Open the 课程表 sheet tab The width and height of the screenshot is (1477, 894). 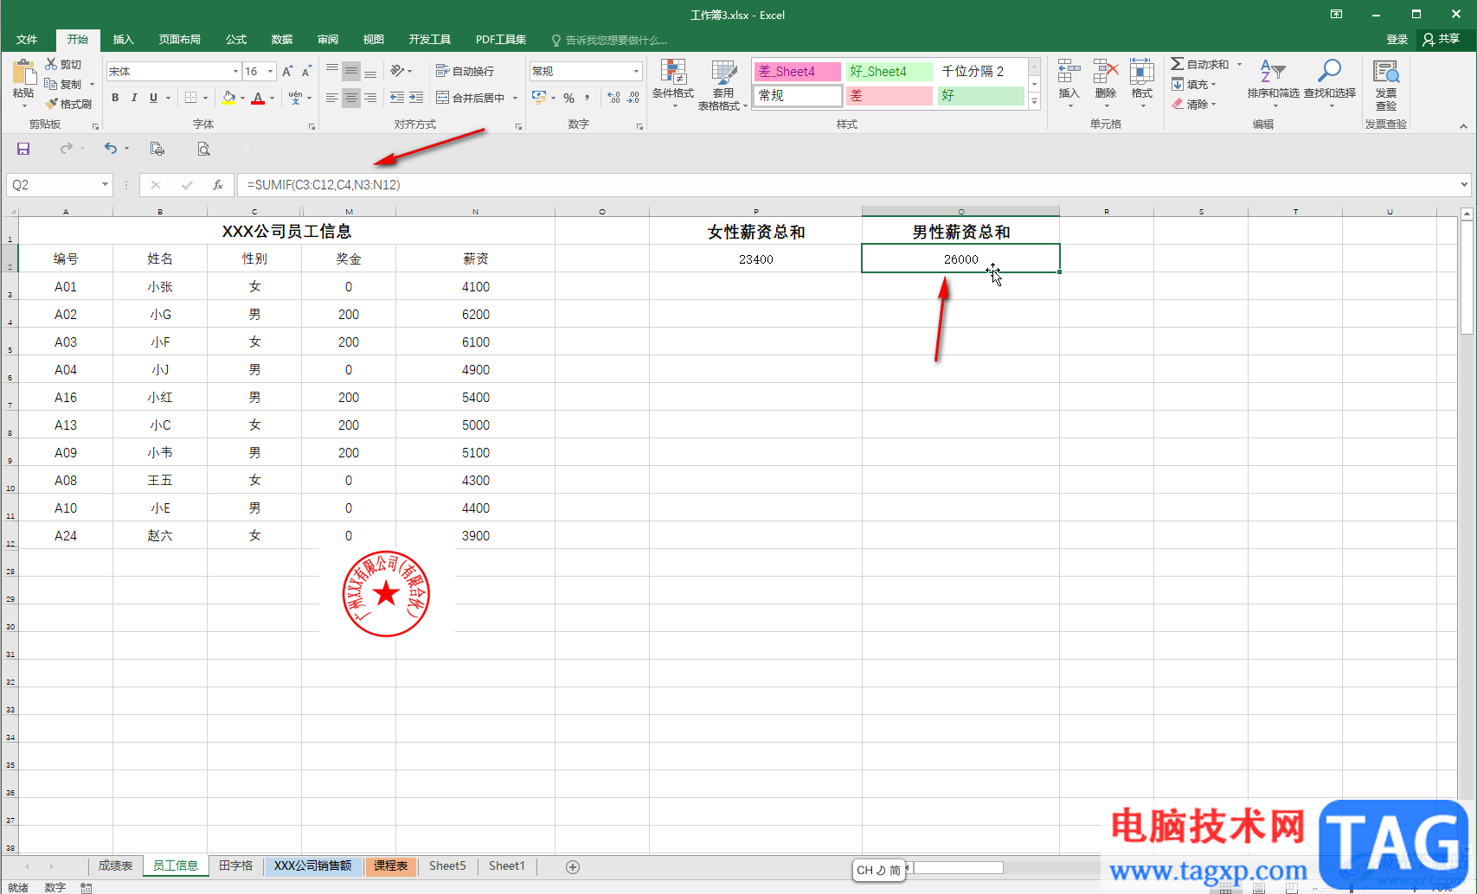coord(391,865)
